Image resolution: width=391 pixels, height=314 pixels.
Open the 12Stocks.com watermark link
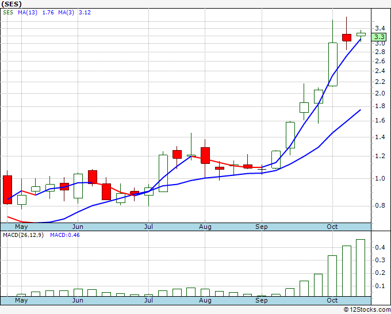(x=367, y=310)
